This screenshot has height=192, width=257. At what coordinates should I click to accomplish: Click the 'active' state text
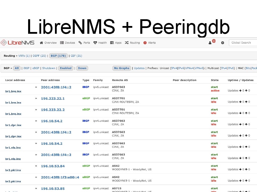(215, 90)
